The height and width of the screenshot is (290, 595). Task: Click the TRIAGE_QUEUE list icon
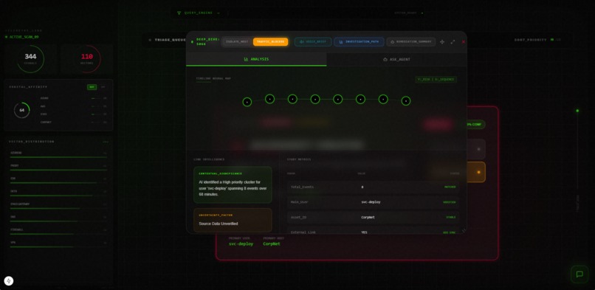[x=150, y=40]
